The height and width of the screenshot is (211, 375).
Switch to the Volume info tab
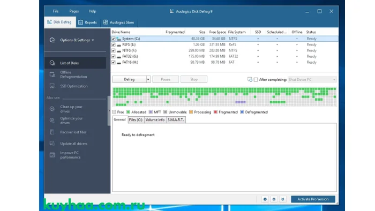155,120
